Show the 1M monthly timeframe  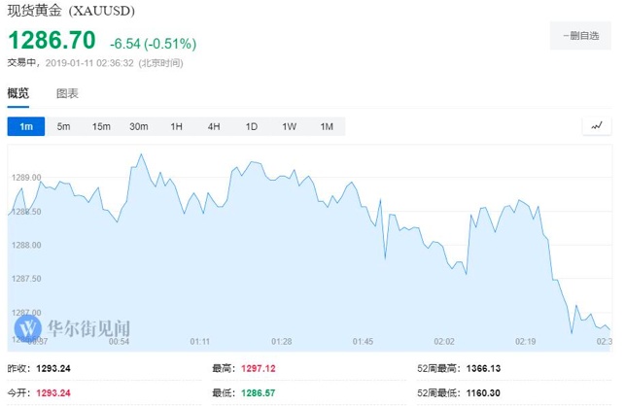coord(327,127)
